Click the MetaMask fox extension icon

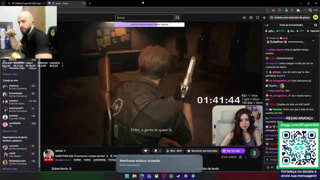(273, 10)
